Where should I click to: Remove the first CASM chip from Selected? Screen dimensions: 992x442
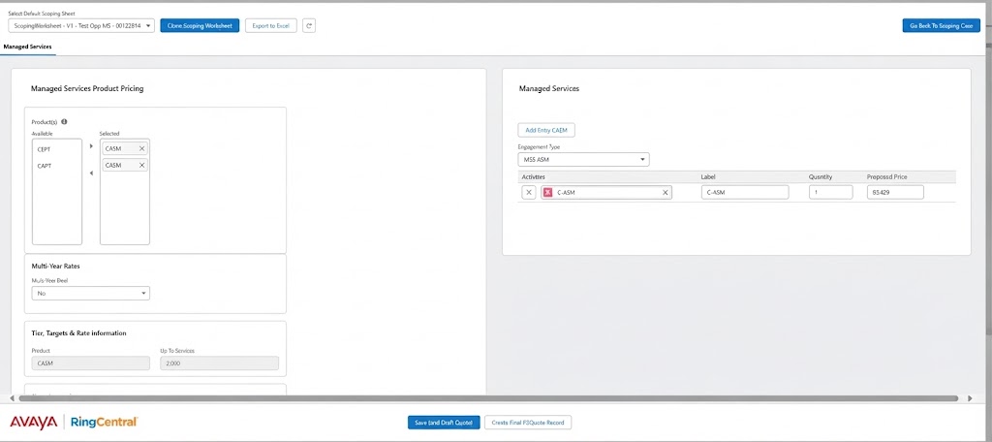click(141, 148)
